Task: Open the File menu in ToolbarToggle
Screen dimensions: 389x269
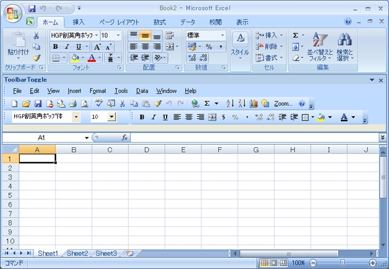Action: [17, 91]
